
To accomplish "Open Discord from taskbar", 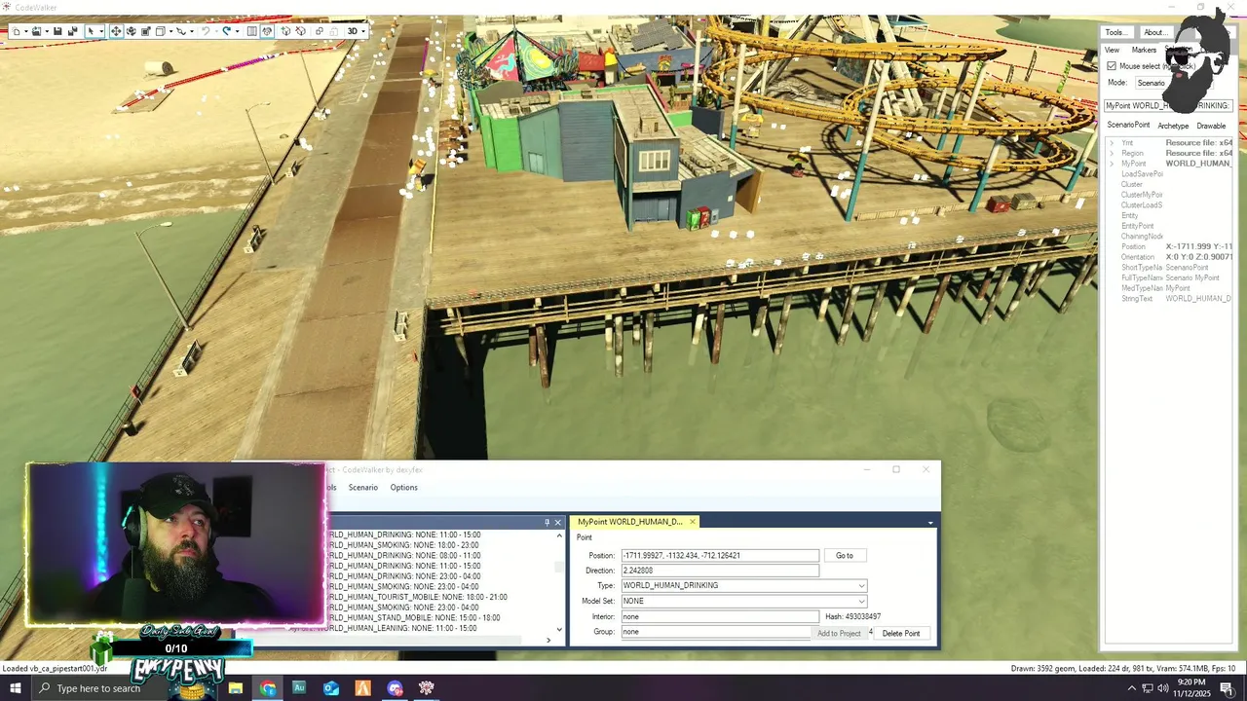I will click(395, 688).
